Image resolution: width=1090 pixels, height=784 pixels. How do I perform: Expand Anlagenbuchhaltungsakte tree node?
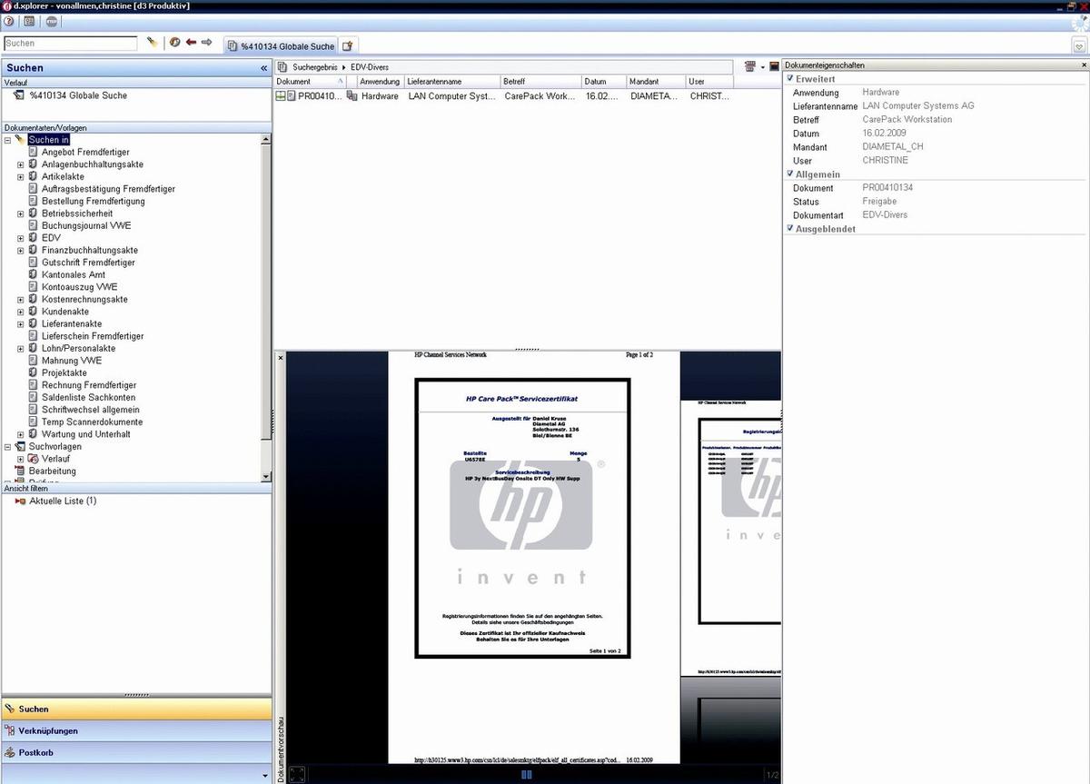pyautogui.click(x=21, y=164)
